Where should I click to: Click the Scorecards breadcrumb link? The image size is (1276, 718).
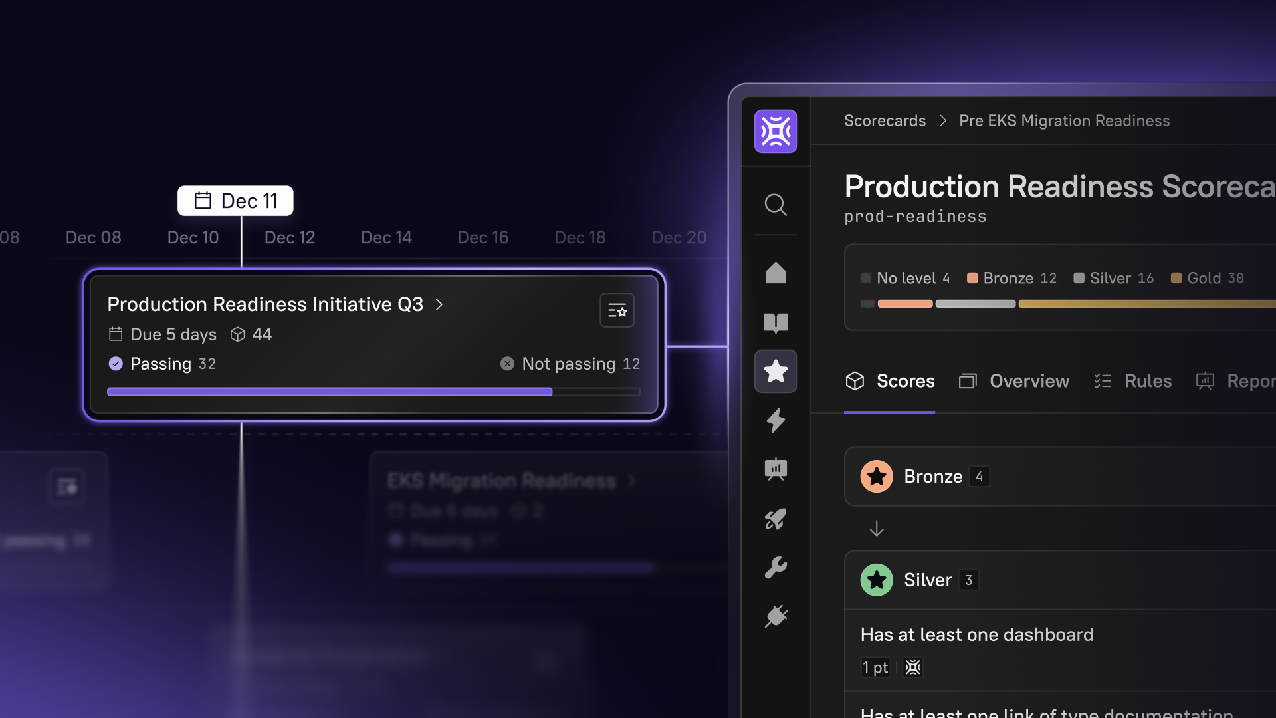pos(885,121)
